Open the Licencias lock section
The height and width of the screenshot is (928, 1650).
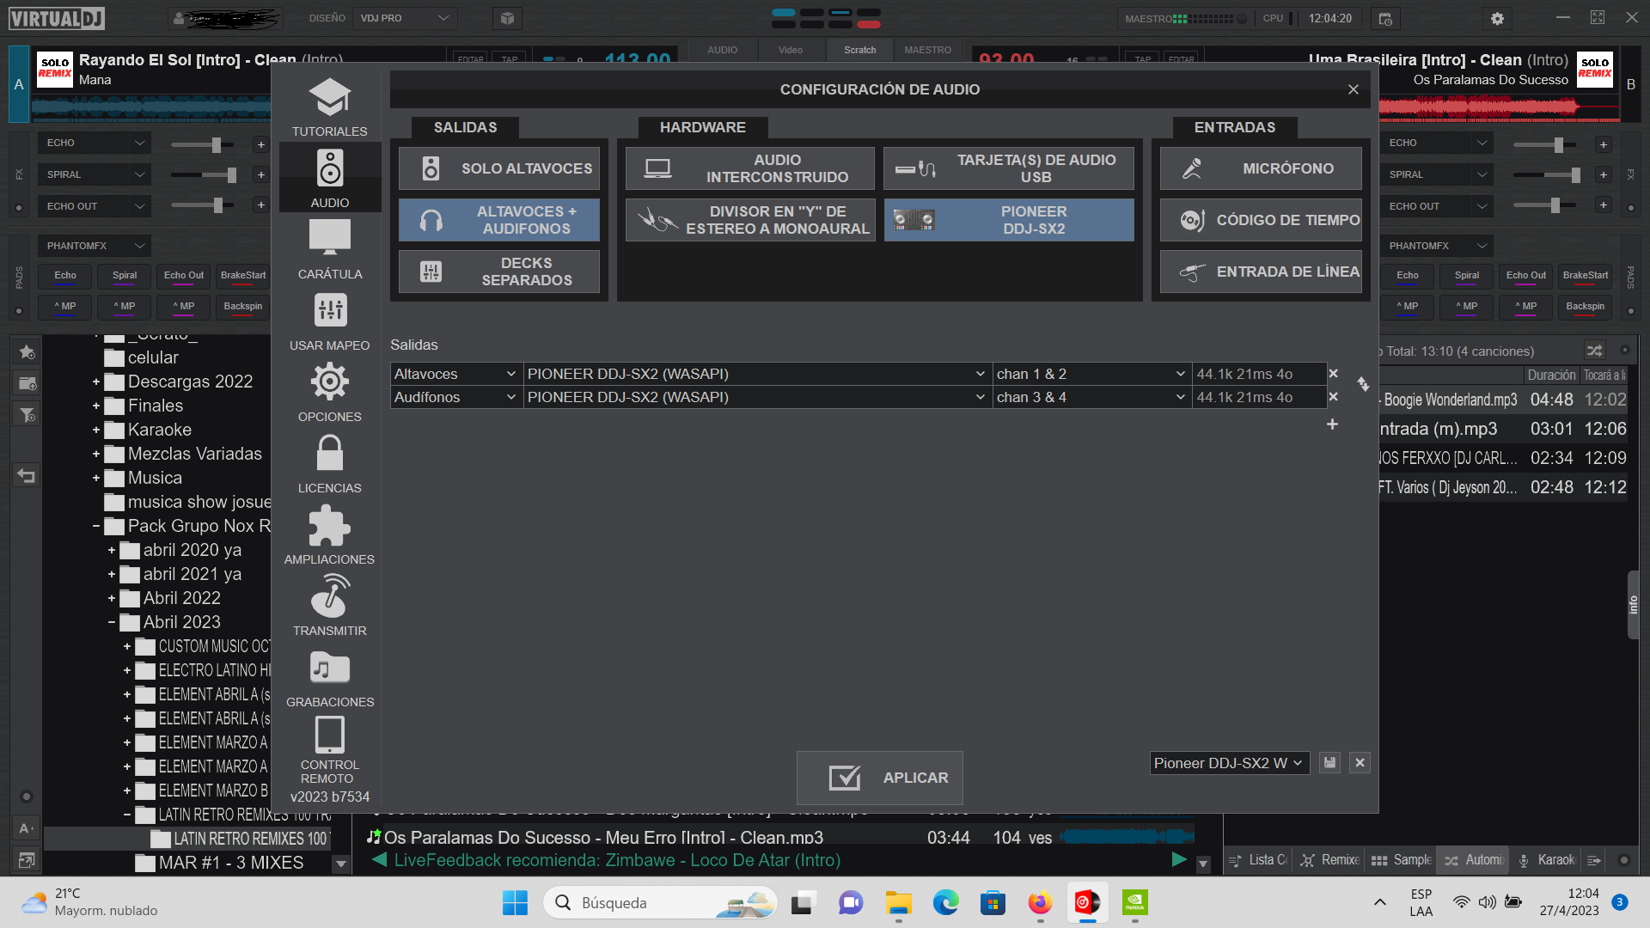click(329, 463)
